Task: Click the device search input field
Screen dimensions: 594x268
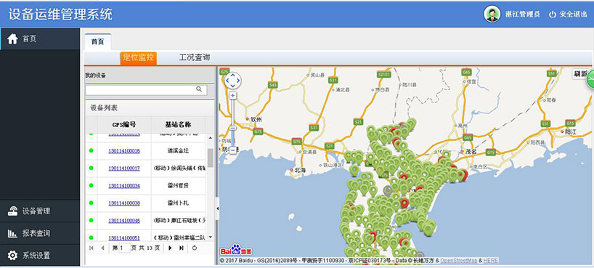Action: 140,89
